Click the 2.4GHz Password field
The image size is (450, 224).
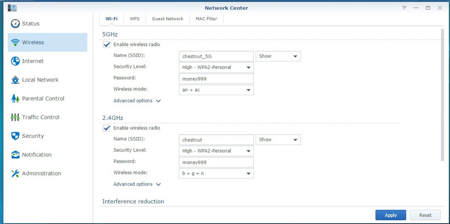[x=216, y=162]
